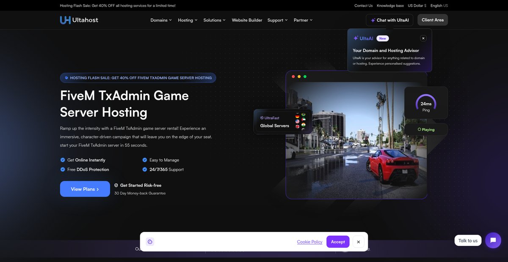Click the yellow window dot above the game image
Viewport: 508px width, 262px height.
(x=299, y=76)
